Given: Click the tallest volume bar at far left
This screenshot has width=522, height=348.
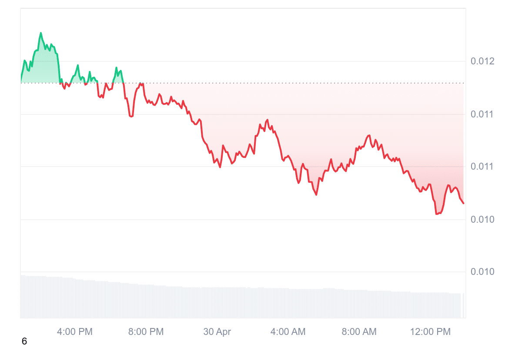Looking at the screenshot, I should (x=22, y=296).
